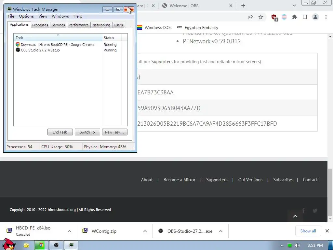Sort by the Status column header
The image size is (333, 250).
[112, 38]
